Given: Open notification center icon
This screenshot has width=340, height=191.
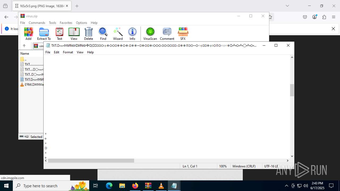Looking at the screenshot, I should pyautogui.click(x=331, y=186).
